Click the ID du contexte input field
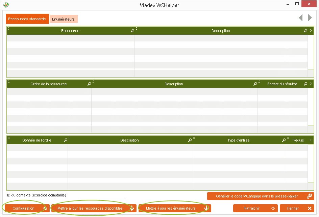The image size is (319, 217). 101,196
